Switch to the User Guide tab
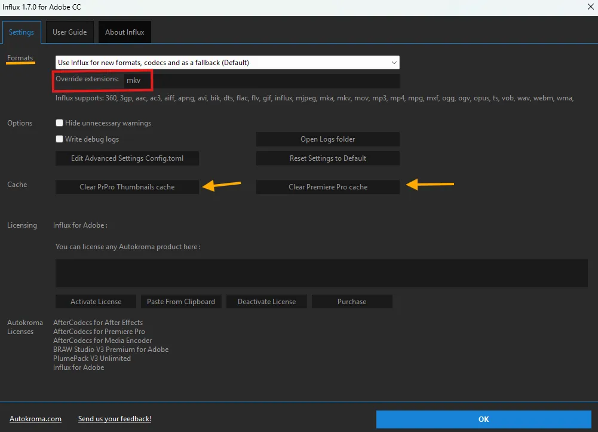Image resolution: width=598 pixels, height=432 pixels. [70, 32]
